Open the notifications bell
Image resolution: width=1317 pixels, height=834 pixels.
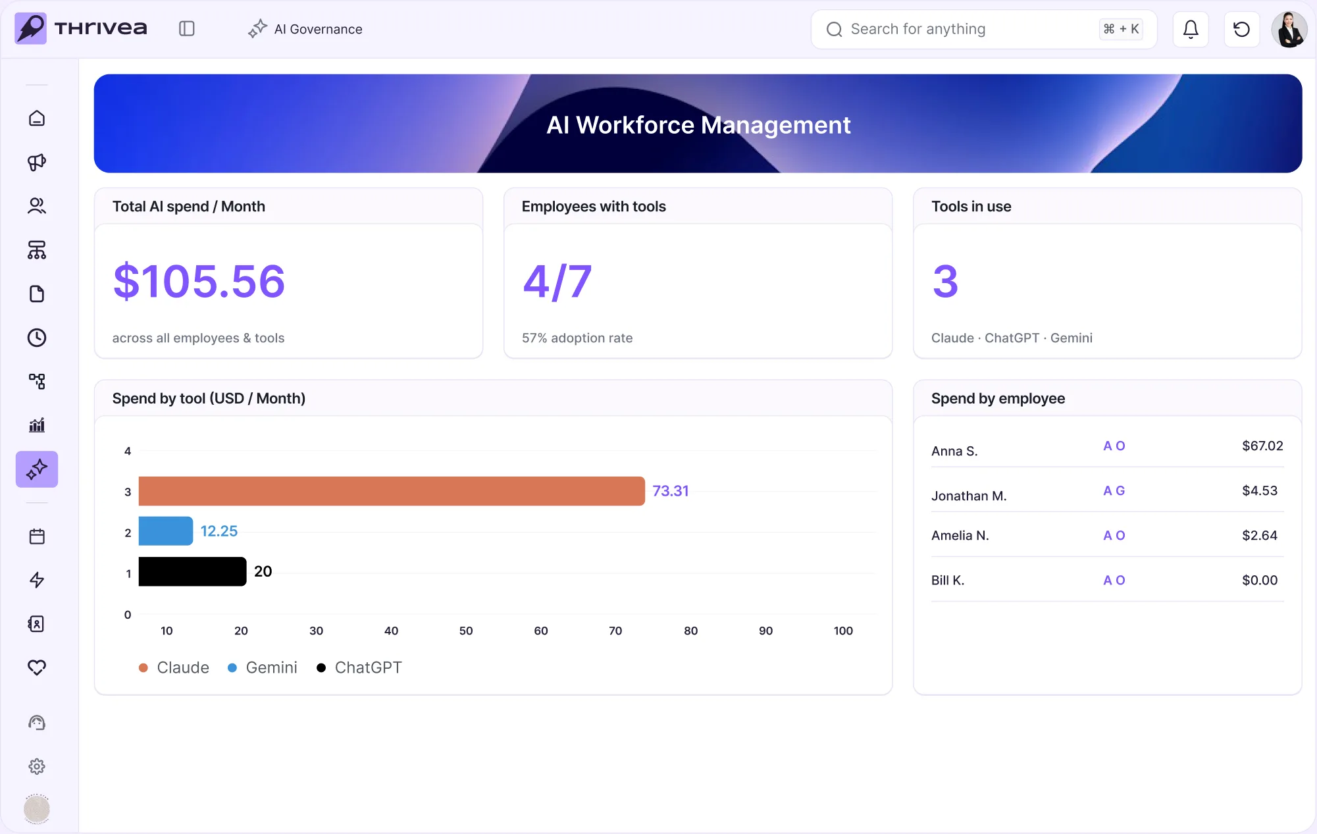1191,29
